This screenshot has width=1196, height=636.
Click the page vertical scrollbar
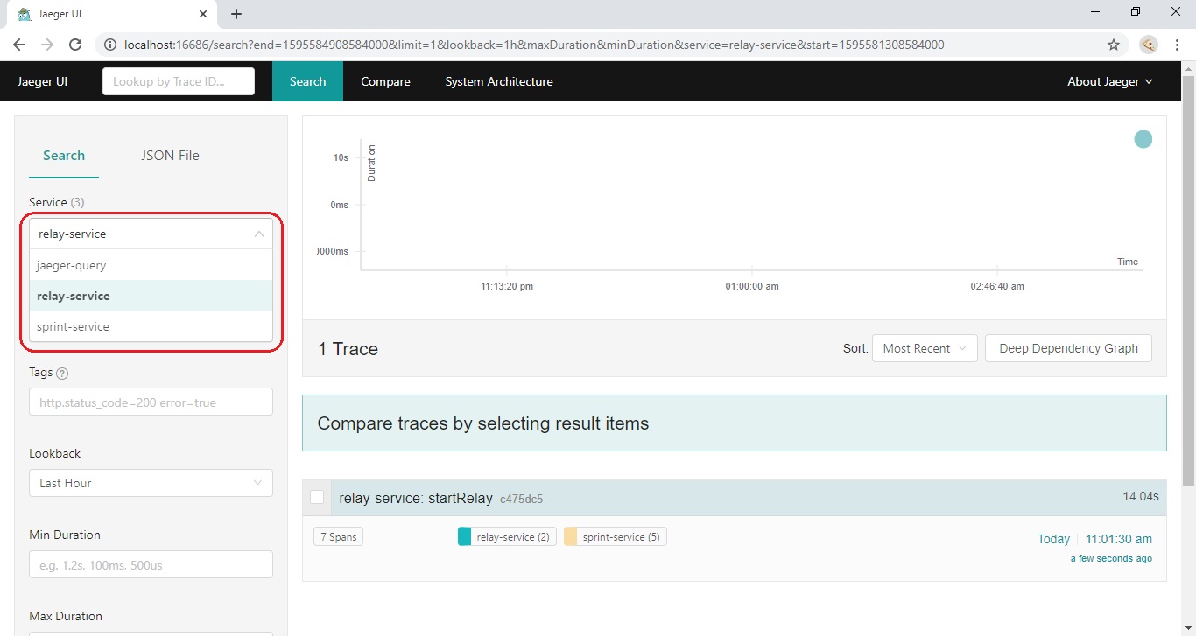pos(1188,280)
